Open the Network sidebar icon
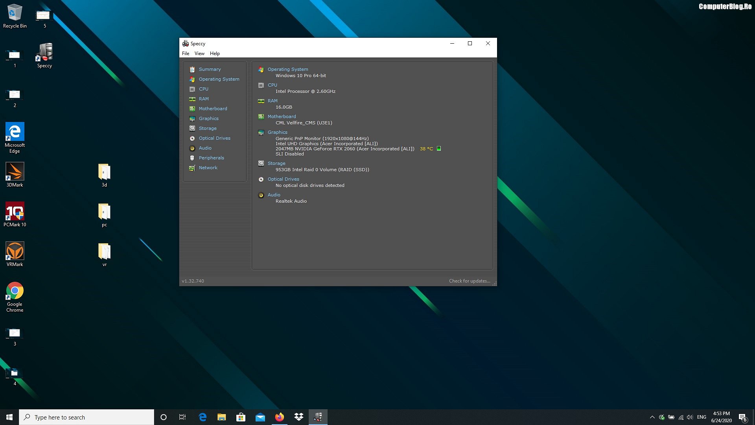 coord(192,168)
